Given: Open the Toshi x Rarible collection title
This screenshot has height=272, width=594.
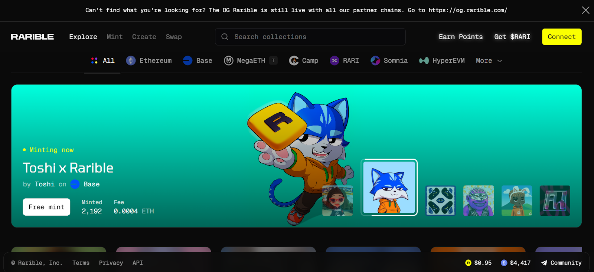Looking at the screenshot, I should point(68,168).
